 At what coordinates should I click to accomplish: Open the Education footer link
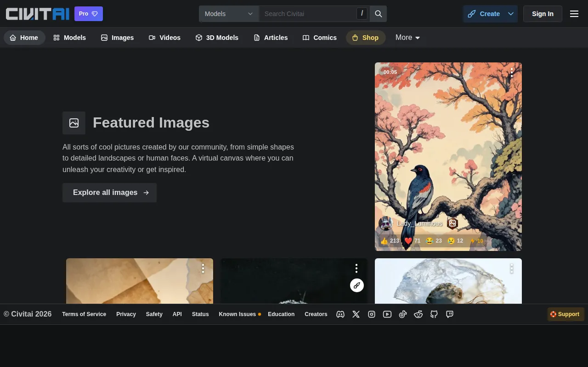point(281,314)
